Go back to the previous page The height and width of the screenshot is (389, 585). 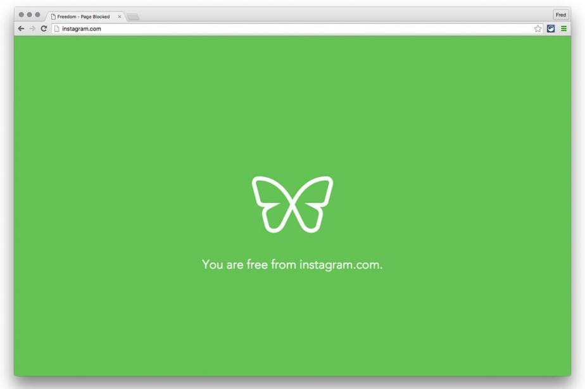22,28
